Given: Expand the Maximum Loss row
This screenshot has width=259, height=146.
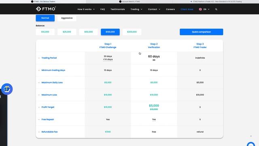Looking at the screenshot, I should tap(39, 95).
